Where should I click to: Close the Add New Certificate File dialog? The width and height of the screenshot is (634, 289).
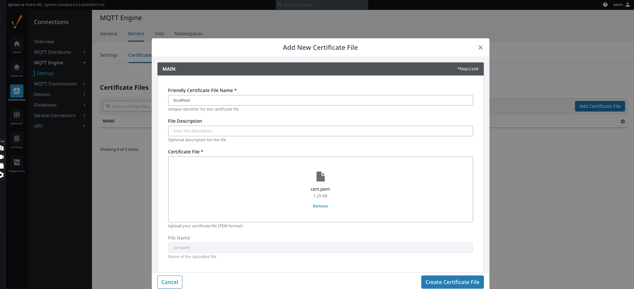(480, 48)
